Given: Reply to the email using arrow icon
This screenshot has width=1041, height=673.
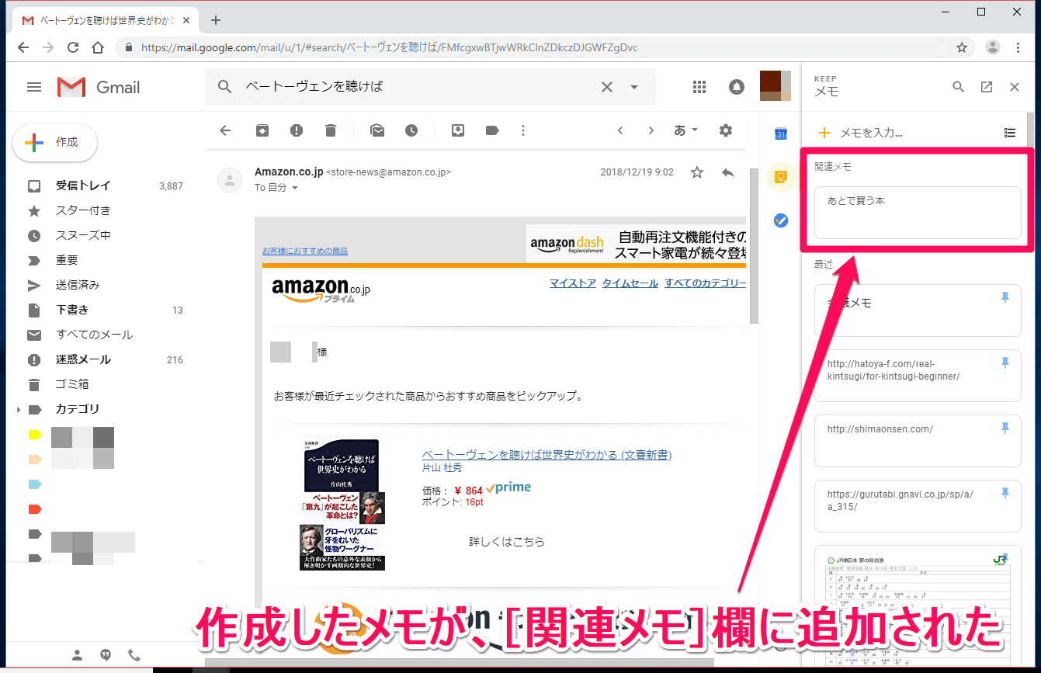Looking at the screenshot, I should [x=728, y=172].
